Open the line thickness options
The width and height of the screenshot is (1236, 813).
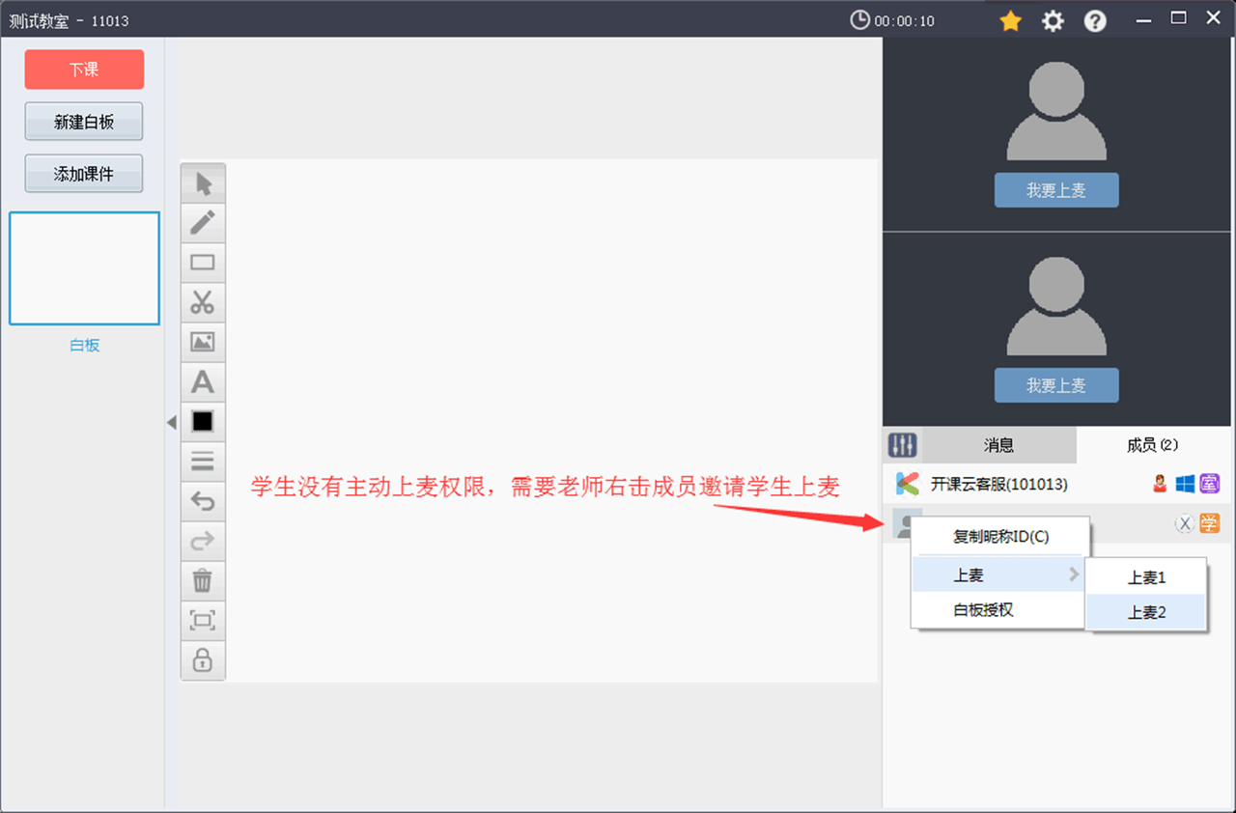(x=203, y=461)
